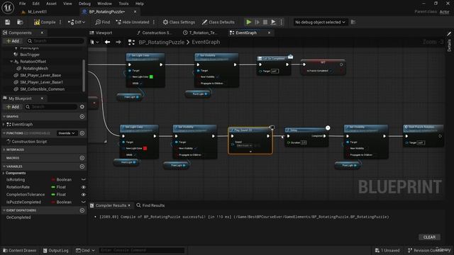The width and height of the screenshot is (454, 255).
Task: Toggle visibility eye for CompletionTolerance
Action: tap(84, 195)
